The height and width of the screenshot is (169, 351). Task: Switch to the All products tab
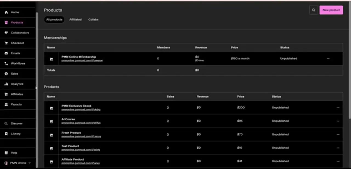tap(54, 20)
